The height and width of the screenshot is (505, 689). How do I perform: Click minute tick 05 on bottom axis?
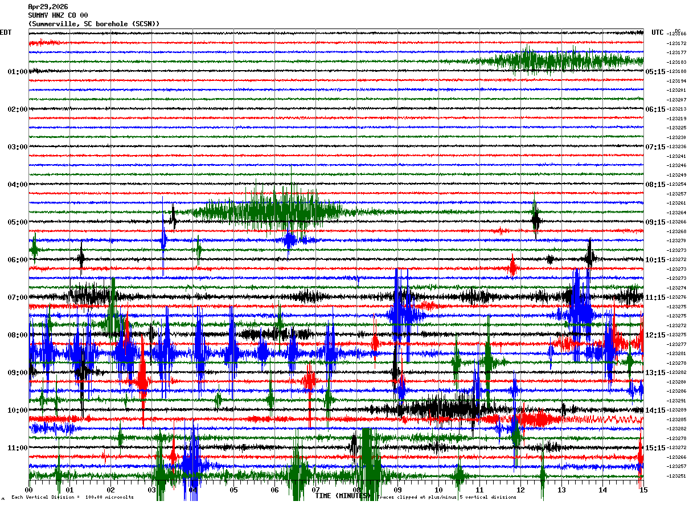pos(233,490)
